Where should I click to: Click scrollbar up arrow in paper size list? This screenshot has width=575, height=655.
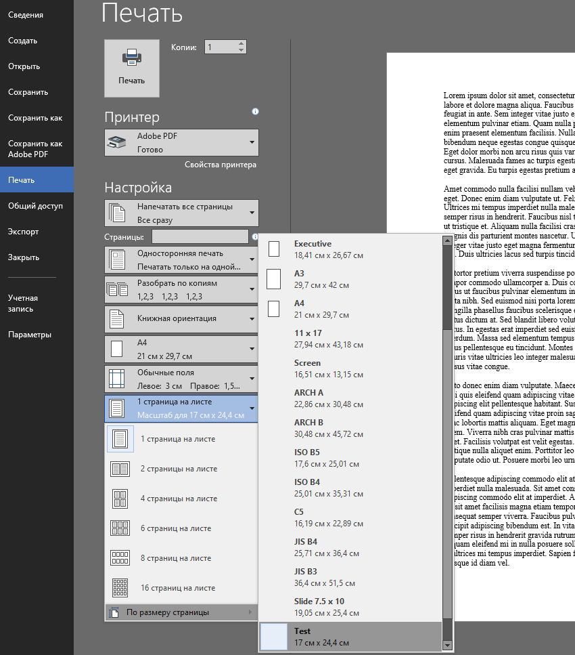pos(447,240)
